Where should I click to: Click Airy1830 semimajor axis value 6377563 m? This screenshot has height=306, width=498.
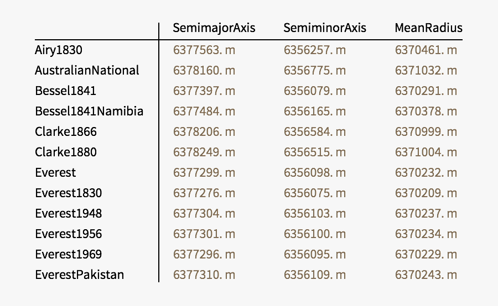(x=204, y=50)
